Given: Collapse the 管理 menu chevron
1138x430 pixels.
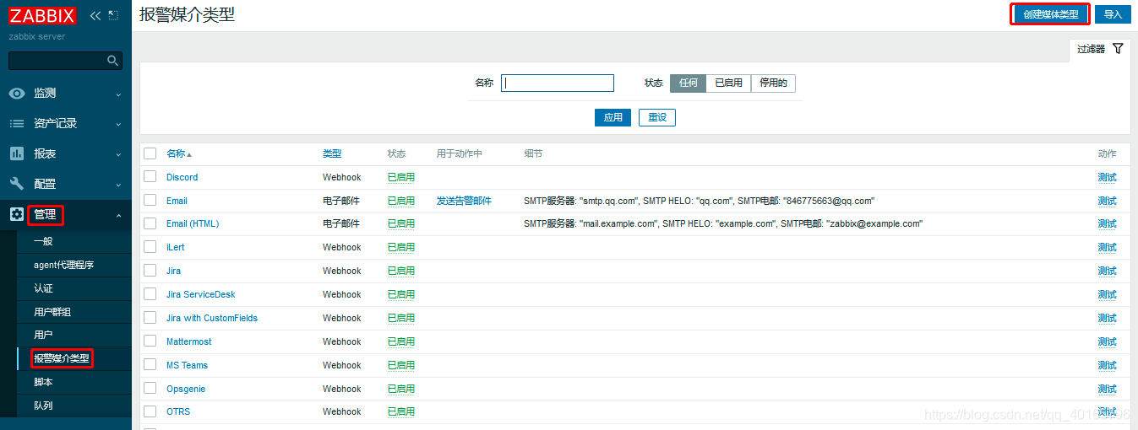Looking at the screenshot, I should (118, 215).
